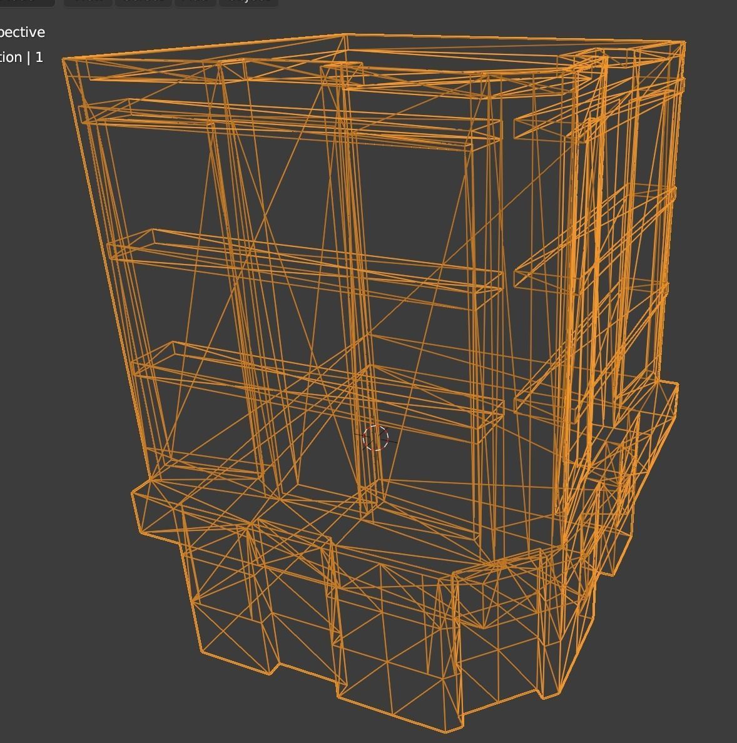Click the 3D cursor crosshair in viewport

[x=375, y=438]
